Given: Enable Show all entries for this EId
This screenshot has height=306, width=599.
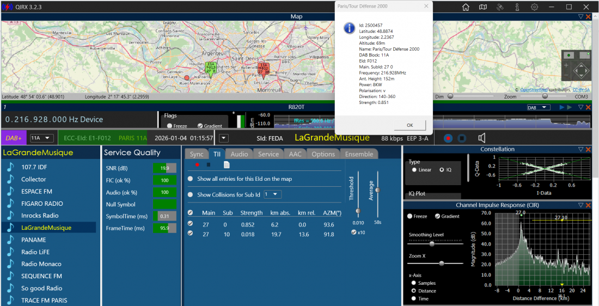Looking at the screenshot, I should coord(190,179).
